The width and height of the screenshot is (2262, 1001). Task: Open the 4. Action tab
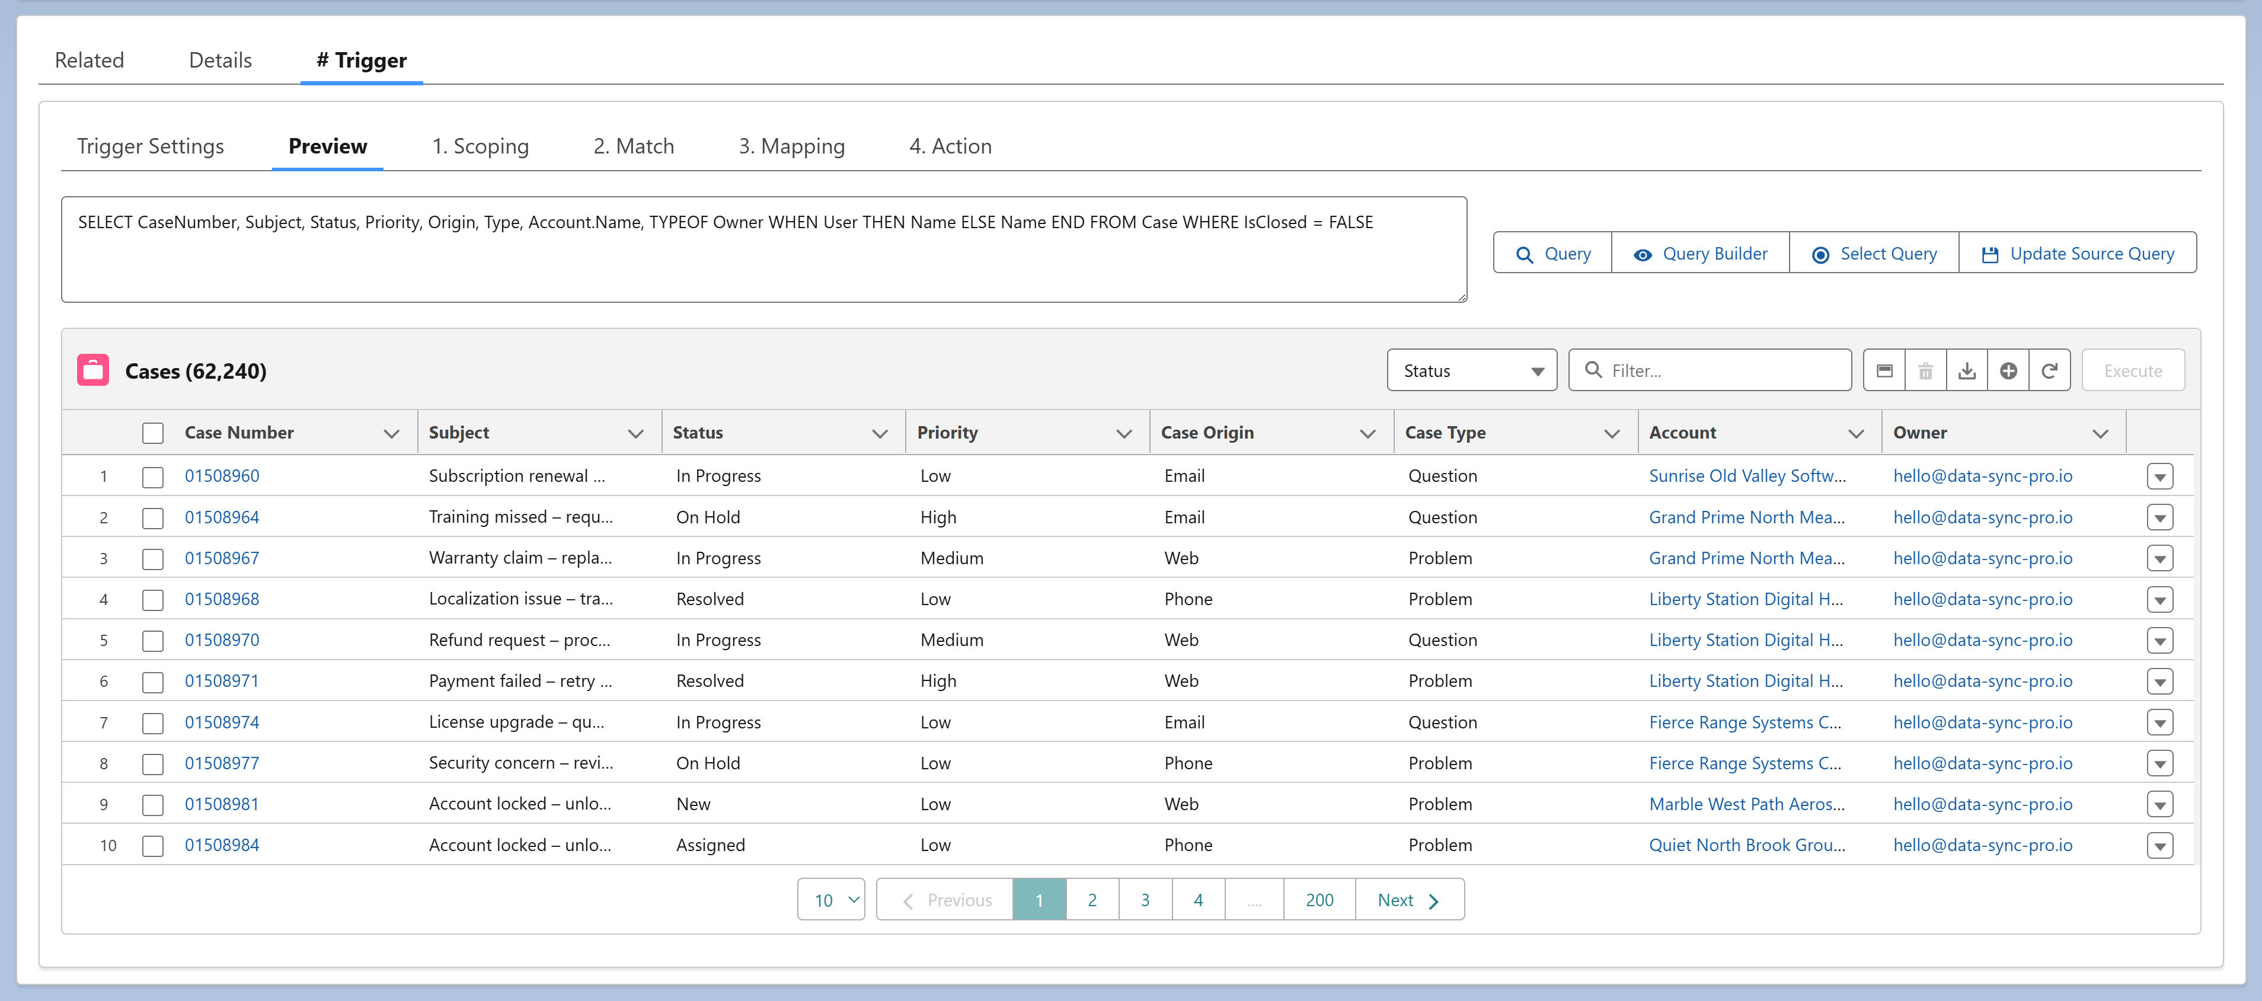point(950,146)
